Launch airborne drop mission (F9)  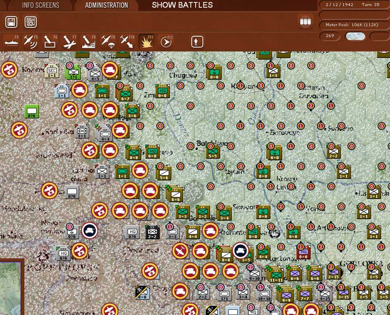point(107,41)
